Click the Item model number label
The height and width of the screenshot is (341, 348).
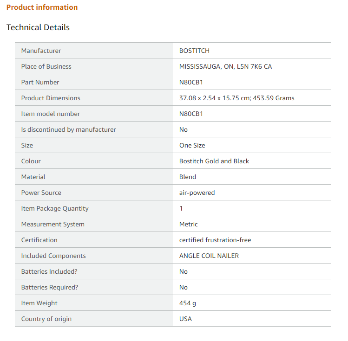51,114
